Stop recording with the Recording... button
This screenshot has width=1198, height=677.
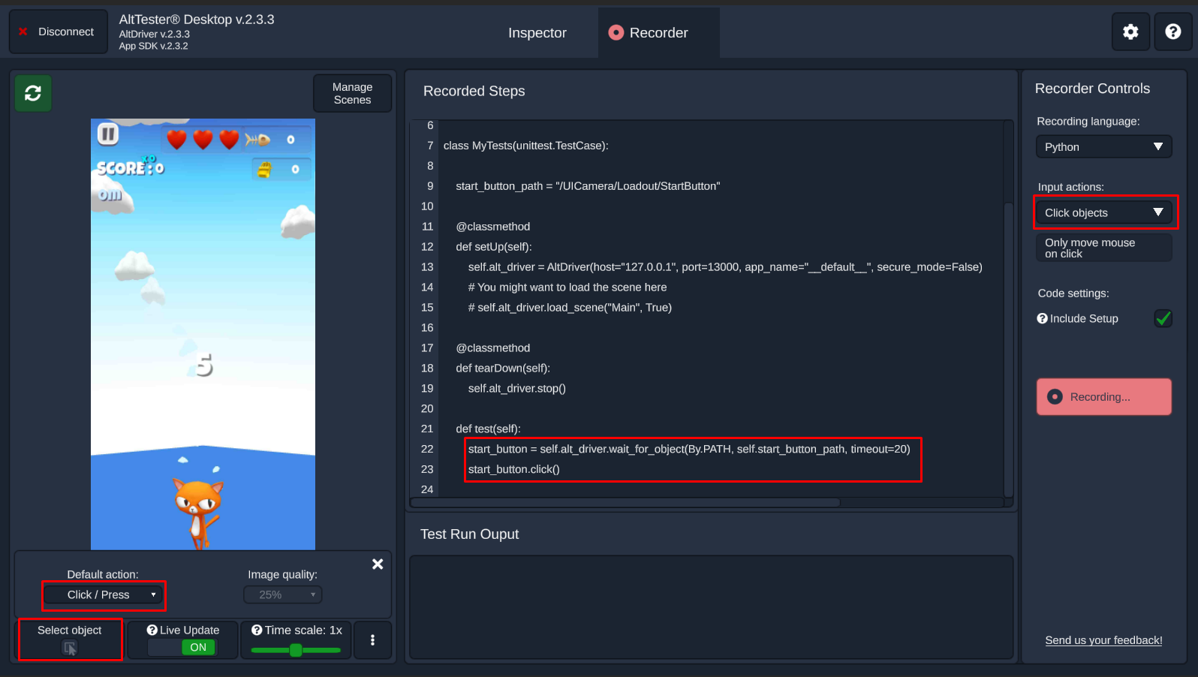click(x=1103, y=397)
